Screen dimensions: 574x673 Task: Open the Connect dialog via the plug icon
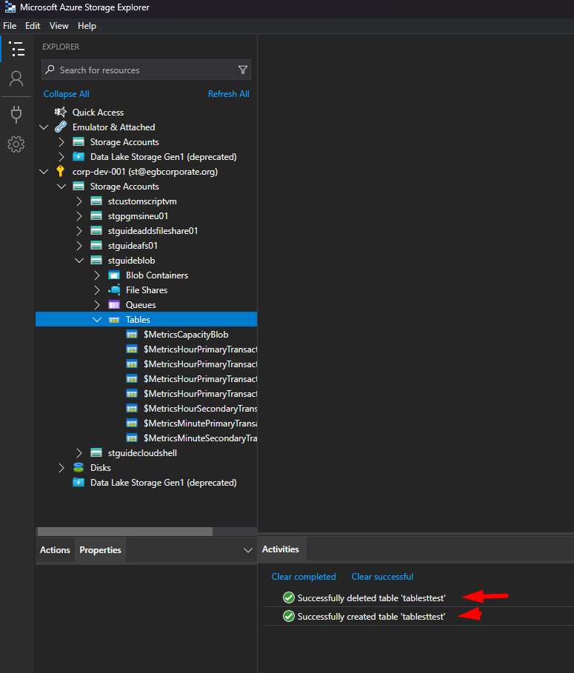[x=16, y=114]
